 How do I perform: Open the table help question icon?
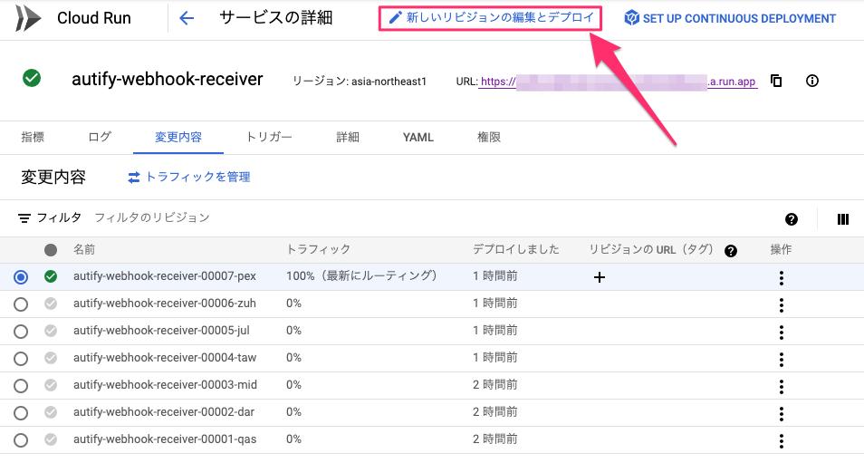coord(792,219)
